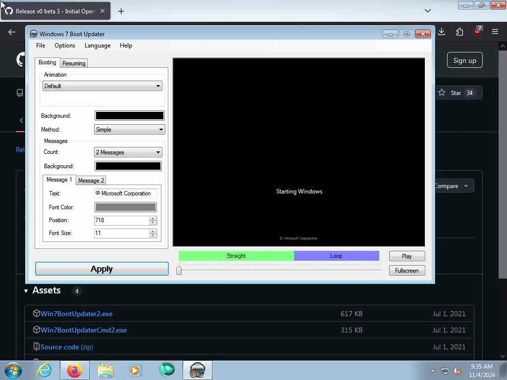Click the GitHub tab favicon

click(x=9, y=11)
